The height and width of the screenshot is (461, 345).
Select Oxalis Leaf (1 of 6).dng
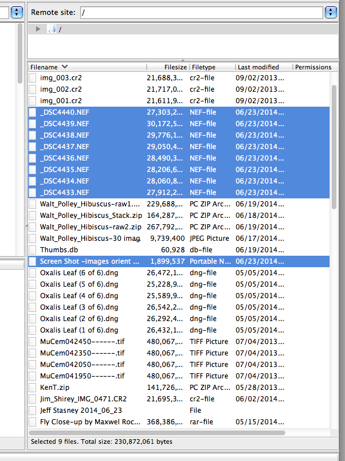pos(179,330)
